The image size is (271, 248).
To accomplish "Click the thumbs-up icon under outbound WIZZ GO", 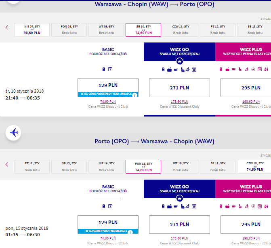I will (180, 61).
